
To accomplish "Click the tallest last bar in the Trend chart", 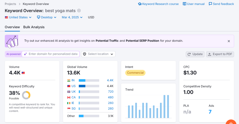I will [x=168, y=106].
